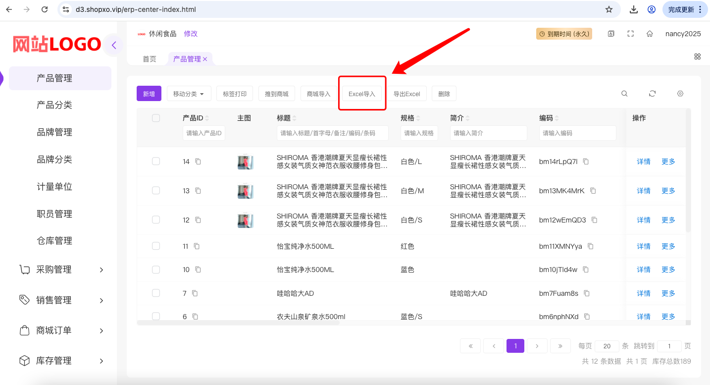This screenshot has height=385, width=710.
Task: Go to the next page arrow in pagination
Action: pos(537,346)
